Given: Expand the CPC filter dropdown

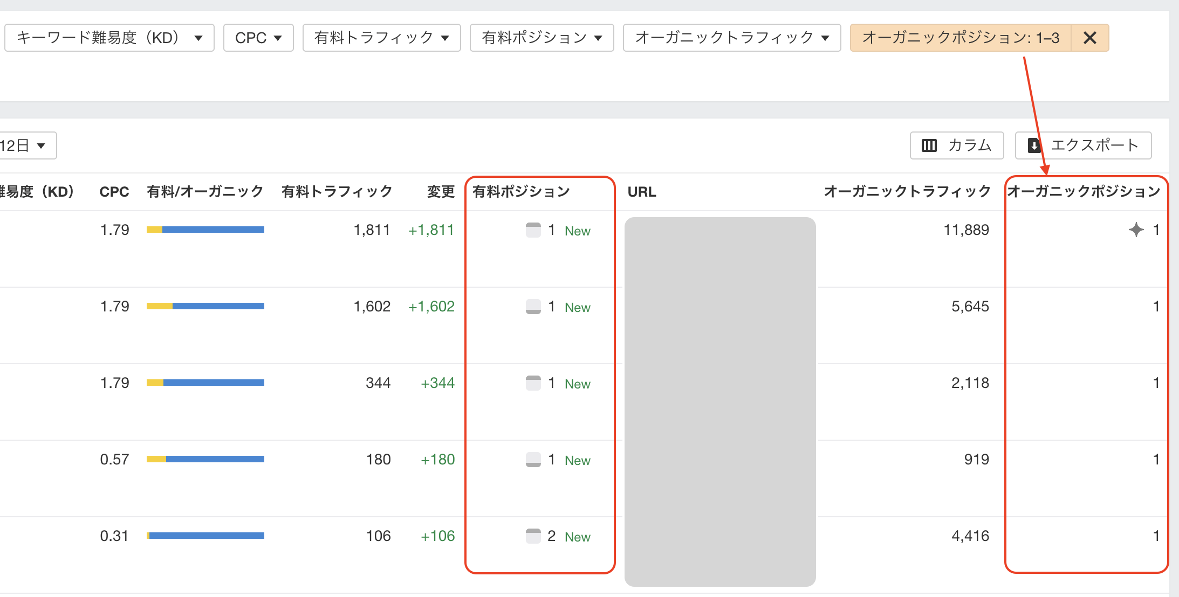Looking at the screenshot, I should click(x=258, y=38).
